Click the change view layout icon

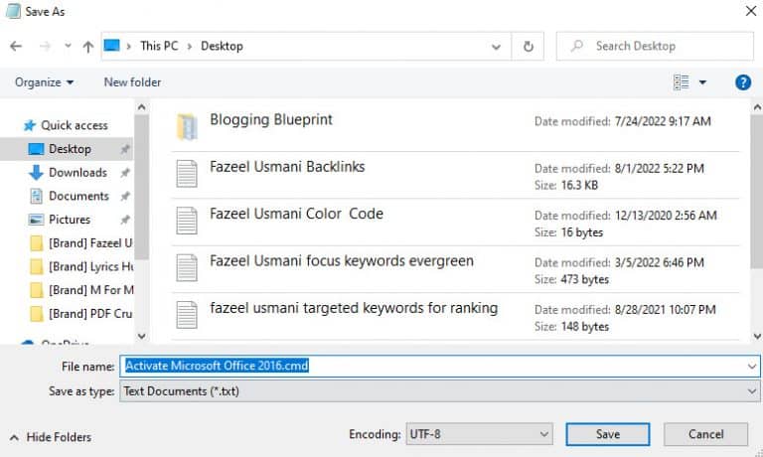[x=682, y=82]
